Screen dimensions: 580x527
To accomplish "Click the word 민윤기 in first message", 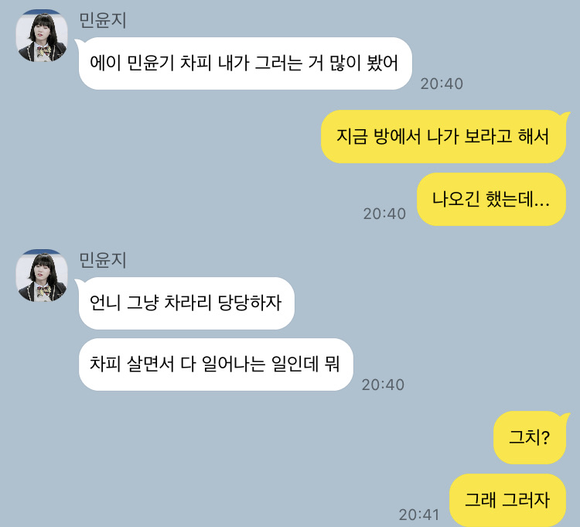I will (151, 63).
